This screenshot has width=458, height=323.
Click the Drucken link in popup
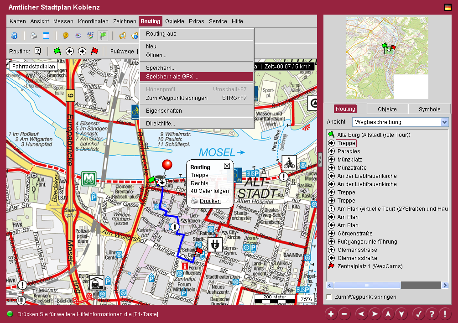tap(210, 201)
